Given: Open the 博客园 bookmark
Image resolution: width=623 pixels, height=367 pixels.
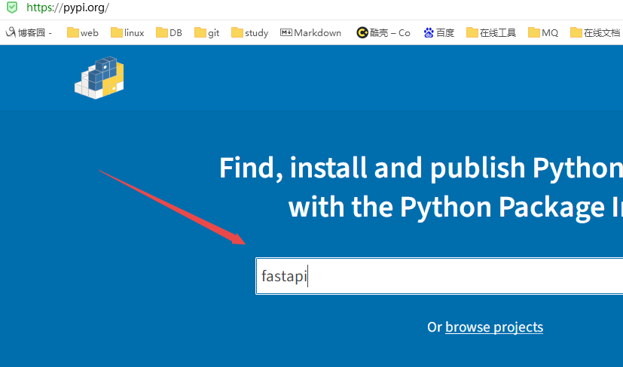Looking at the screenshot, I should point(29,33).
